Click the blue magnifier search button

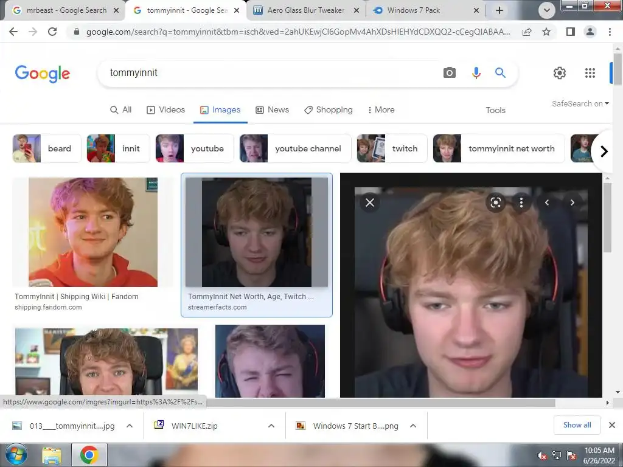(500, 73)
